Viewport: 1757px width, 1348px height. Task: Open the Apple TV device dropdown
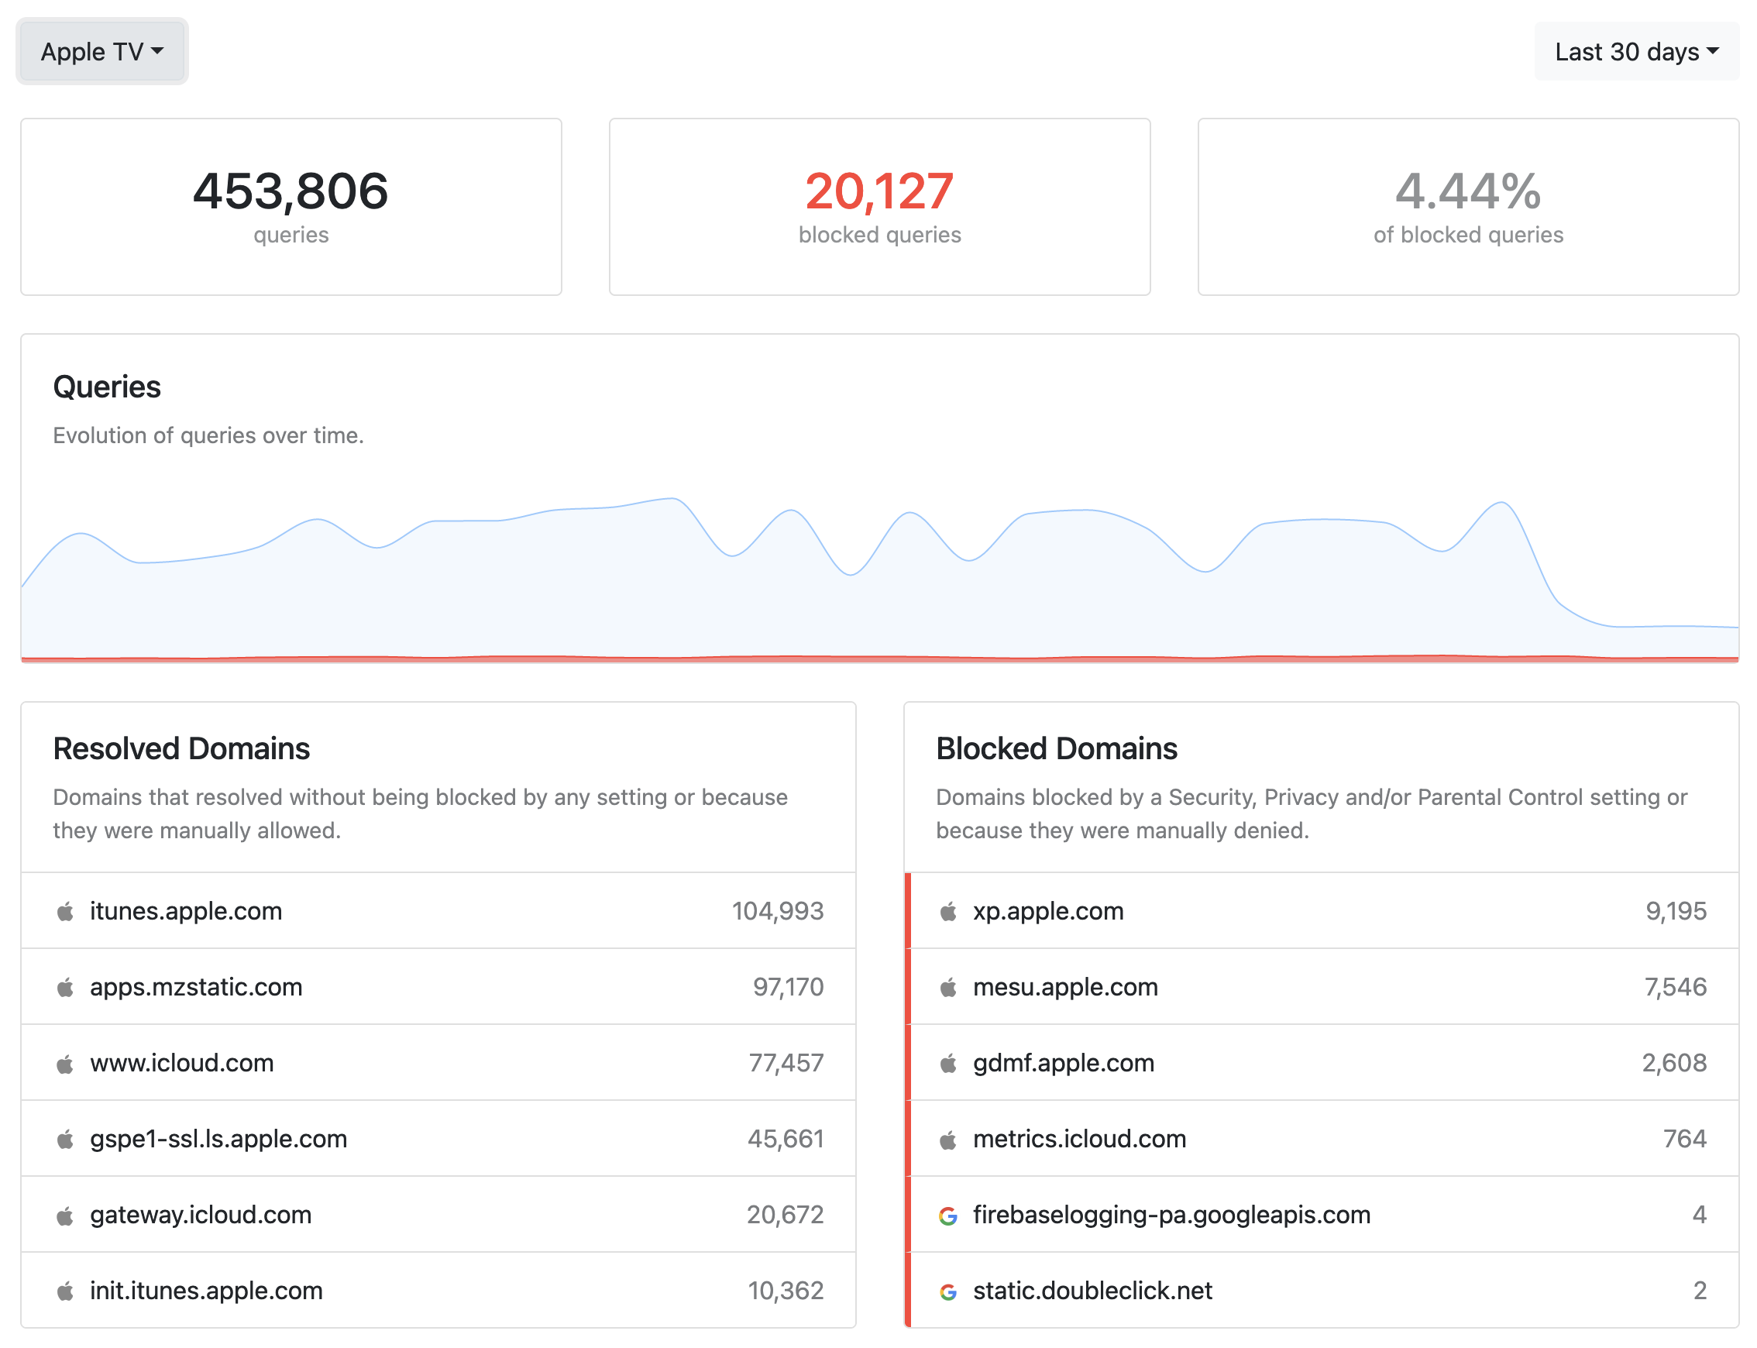tap(102, 51)
